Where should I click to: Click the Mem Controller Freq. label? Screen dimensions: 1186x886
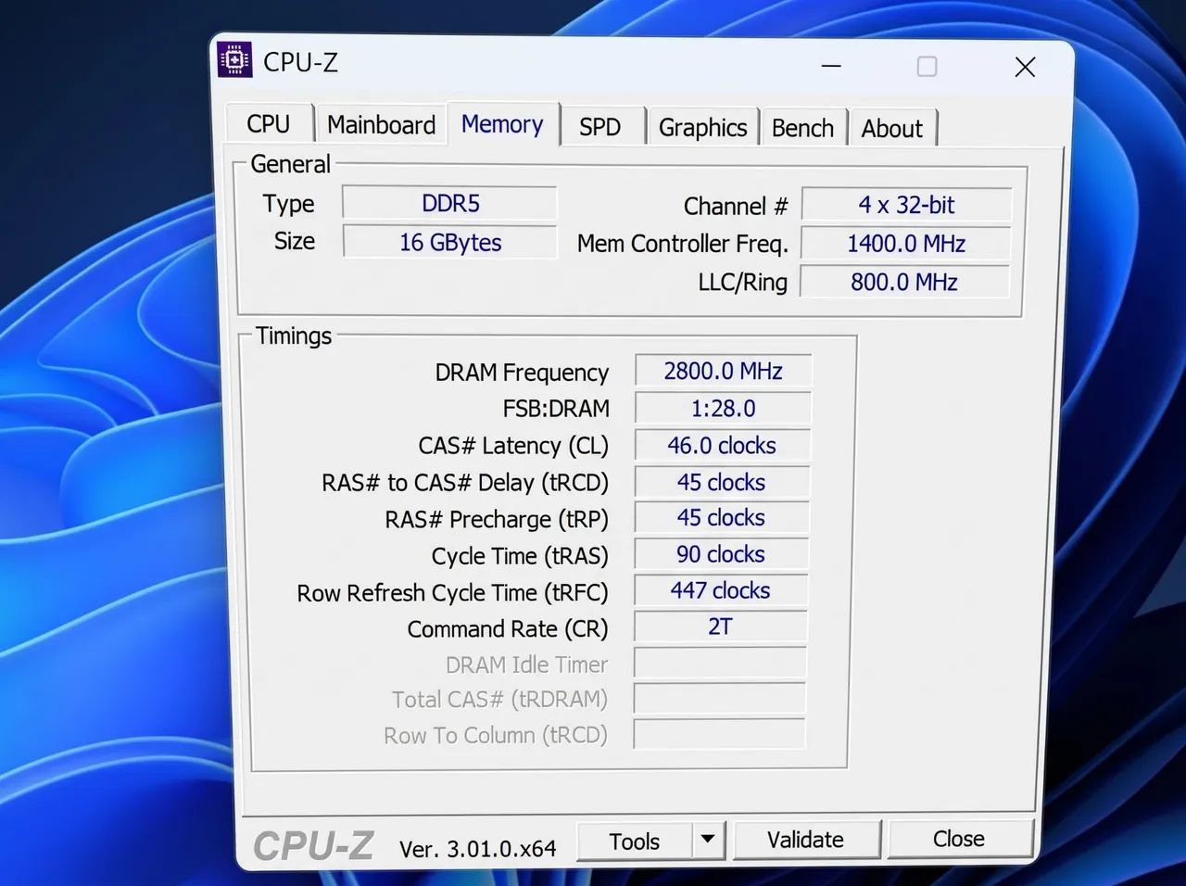(682, 244)
